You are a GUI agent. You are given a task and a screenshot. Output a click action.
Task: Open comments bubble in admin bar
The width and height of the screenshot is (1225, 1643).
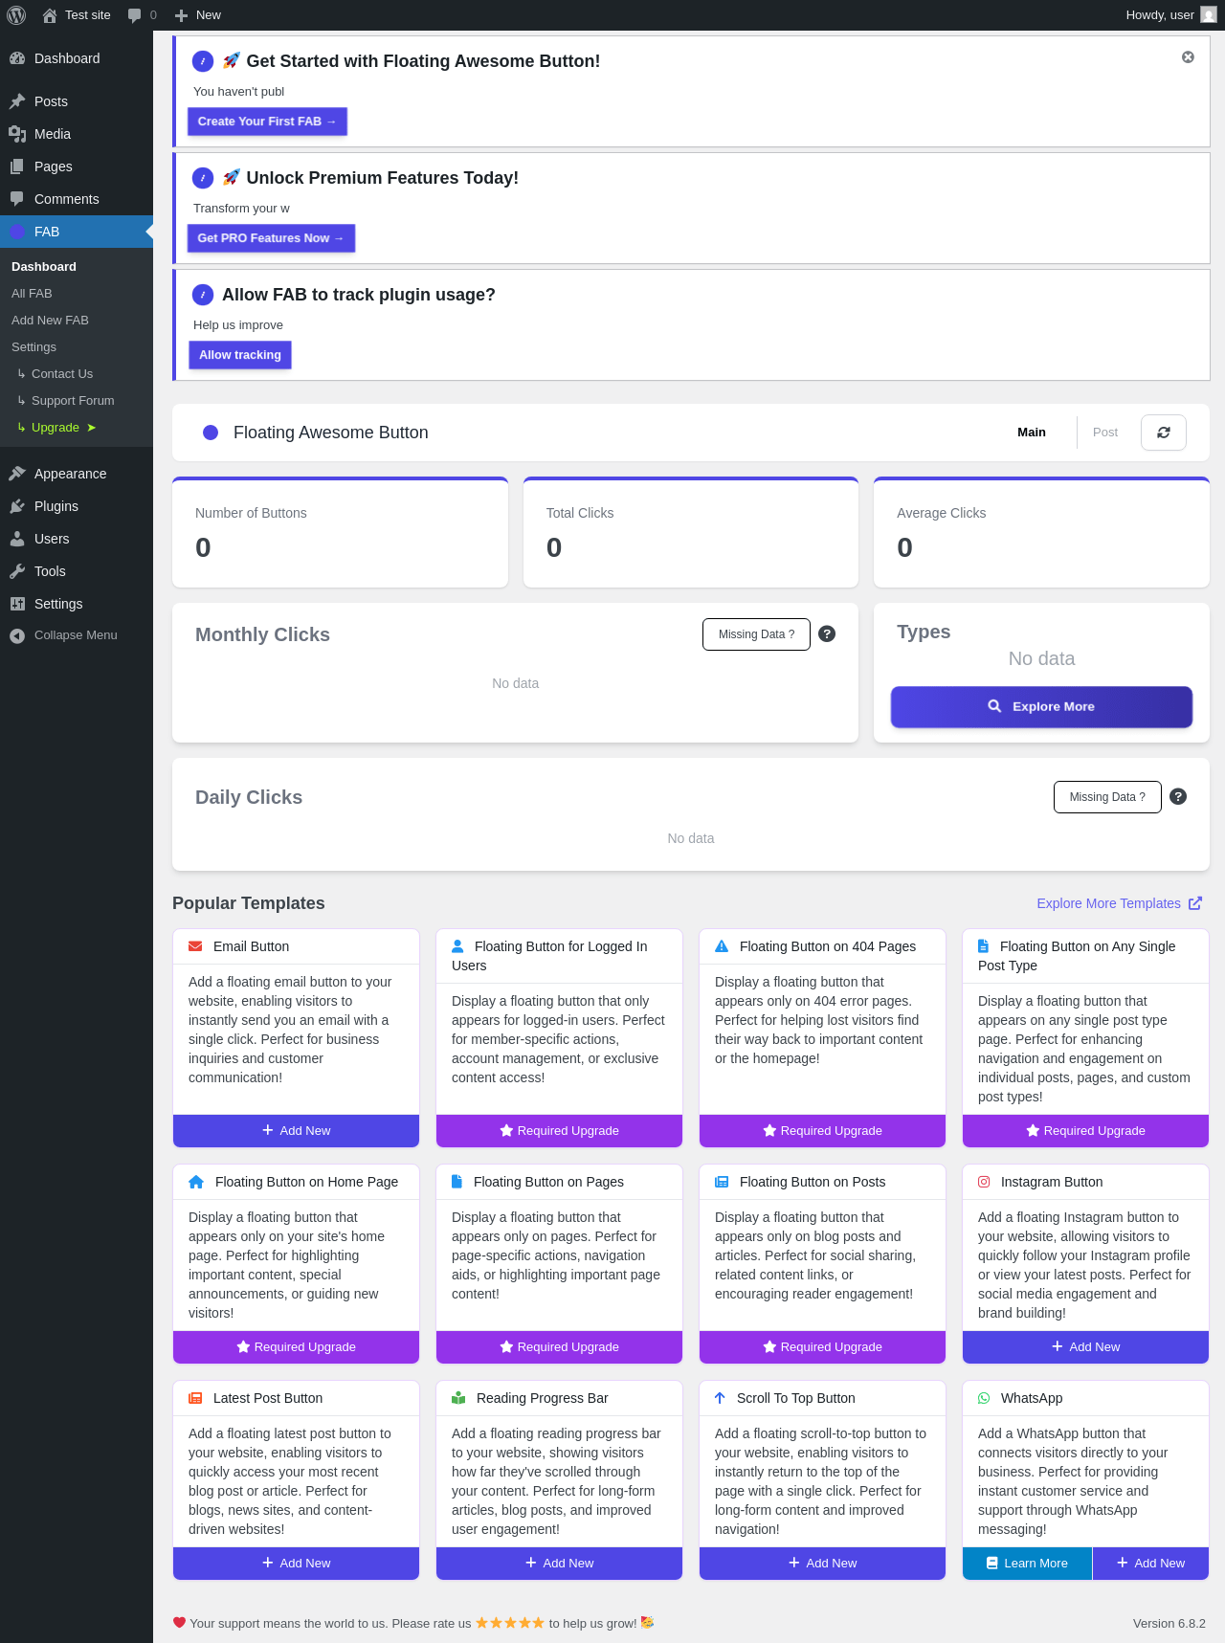pyautogui.click(x=142, y=15)
